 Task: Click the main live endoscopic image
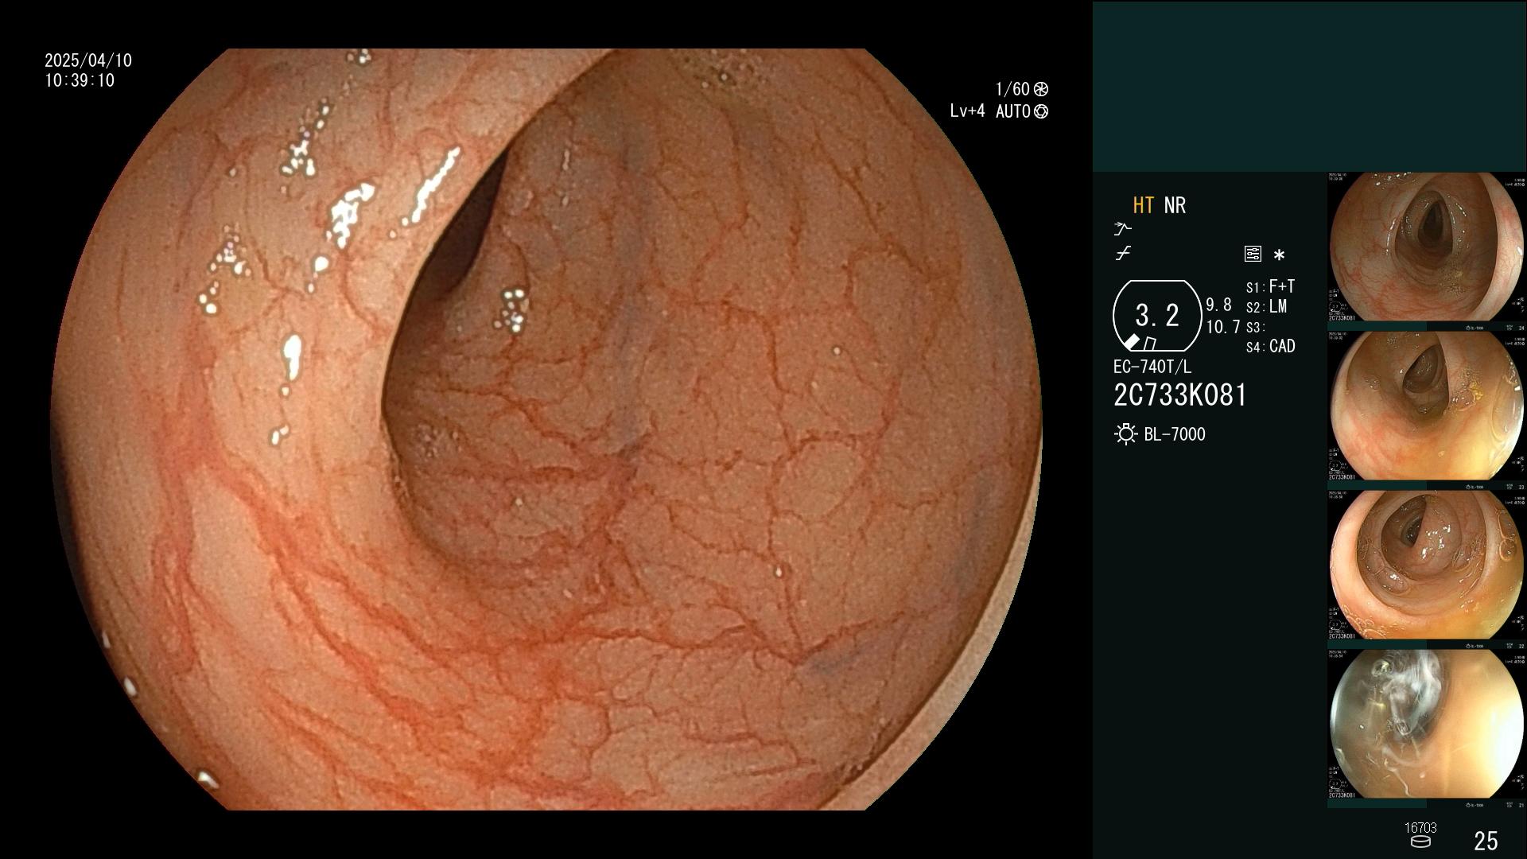coord(546,429)
